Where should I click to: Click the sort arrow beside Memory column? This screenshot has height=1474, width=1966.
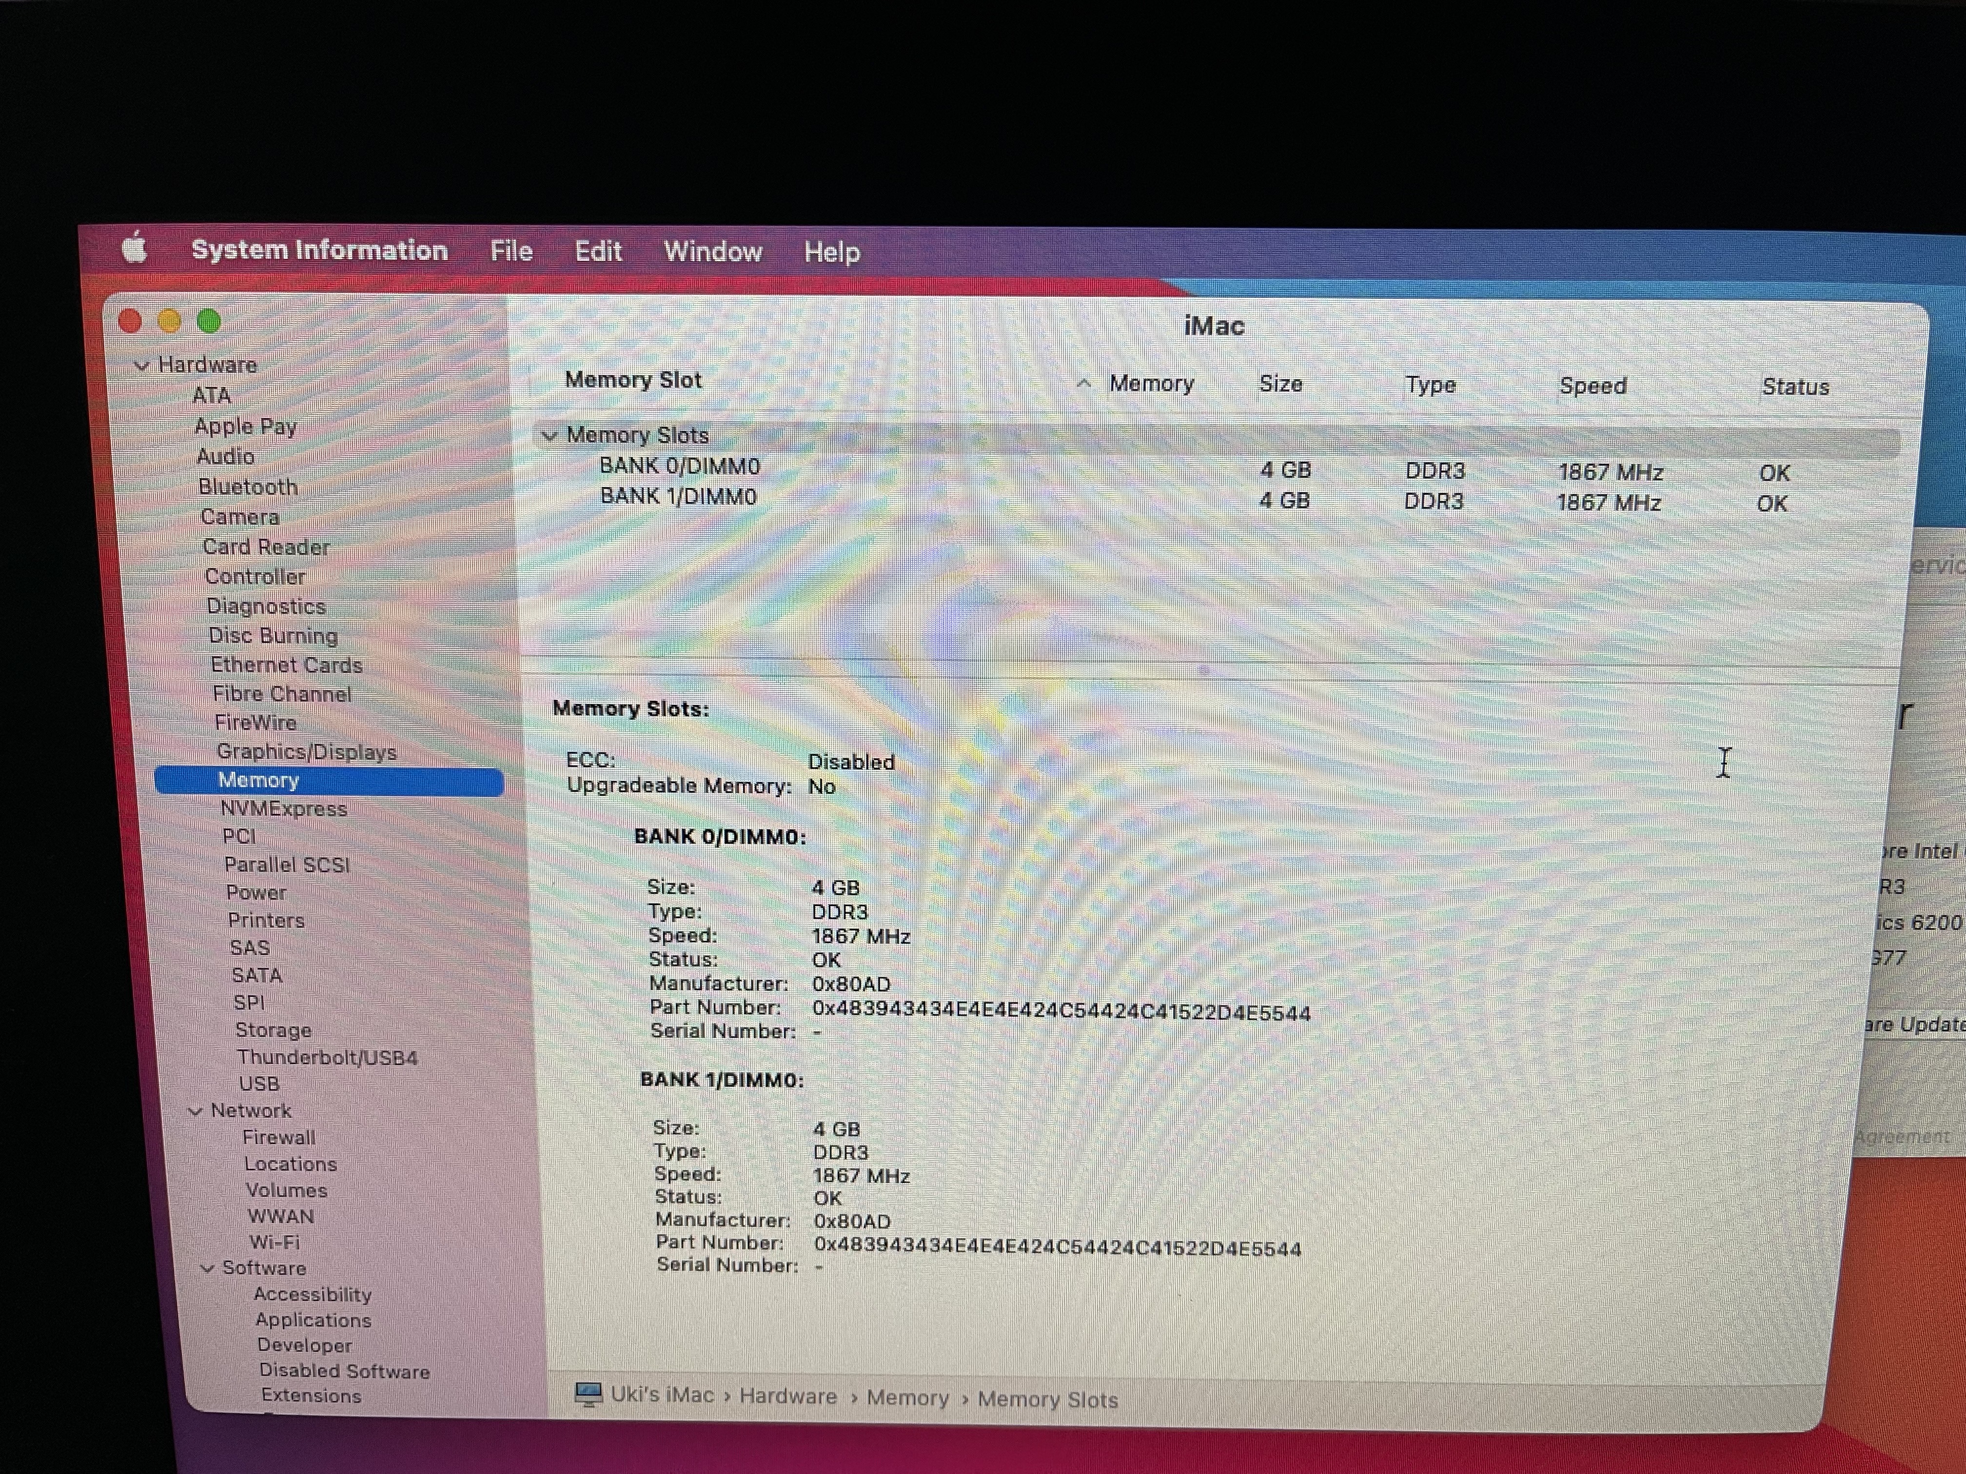(x=1083, y=384)
